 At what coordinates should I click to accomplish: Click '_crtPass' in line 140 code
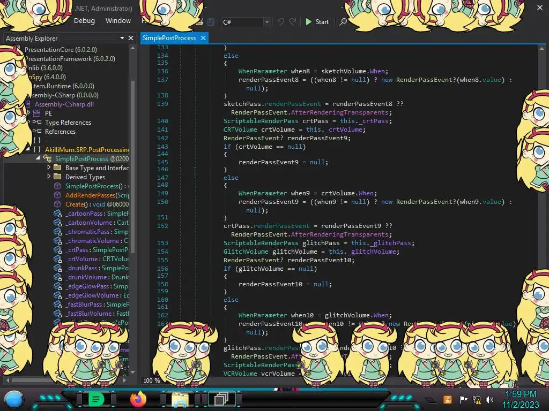[374, 121]
